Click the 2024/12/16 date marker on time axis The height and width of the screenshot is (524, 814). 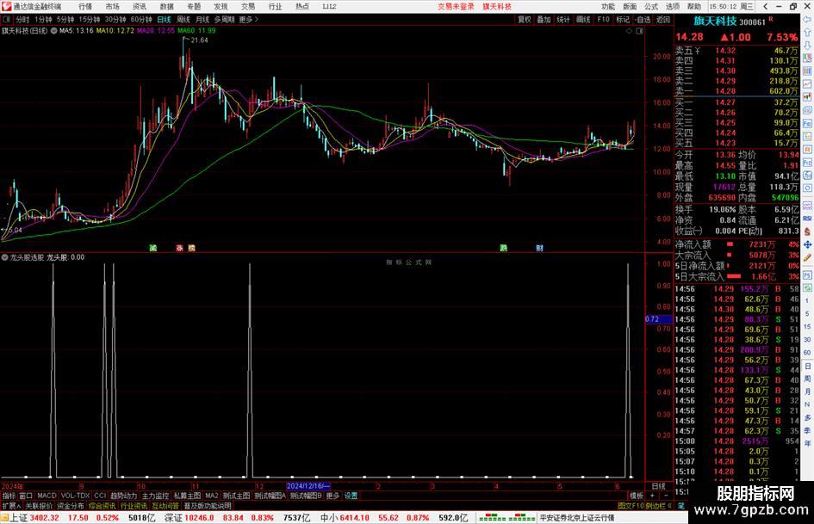[308, 486]
